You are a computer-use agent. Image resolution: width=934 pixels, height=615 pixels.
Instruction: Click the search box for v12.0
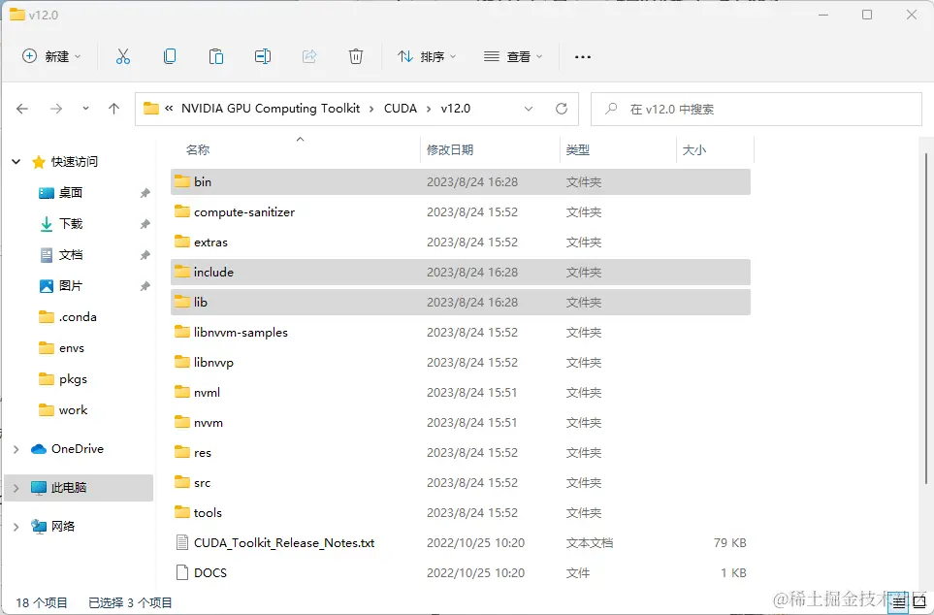pos(757,109)
